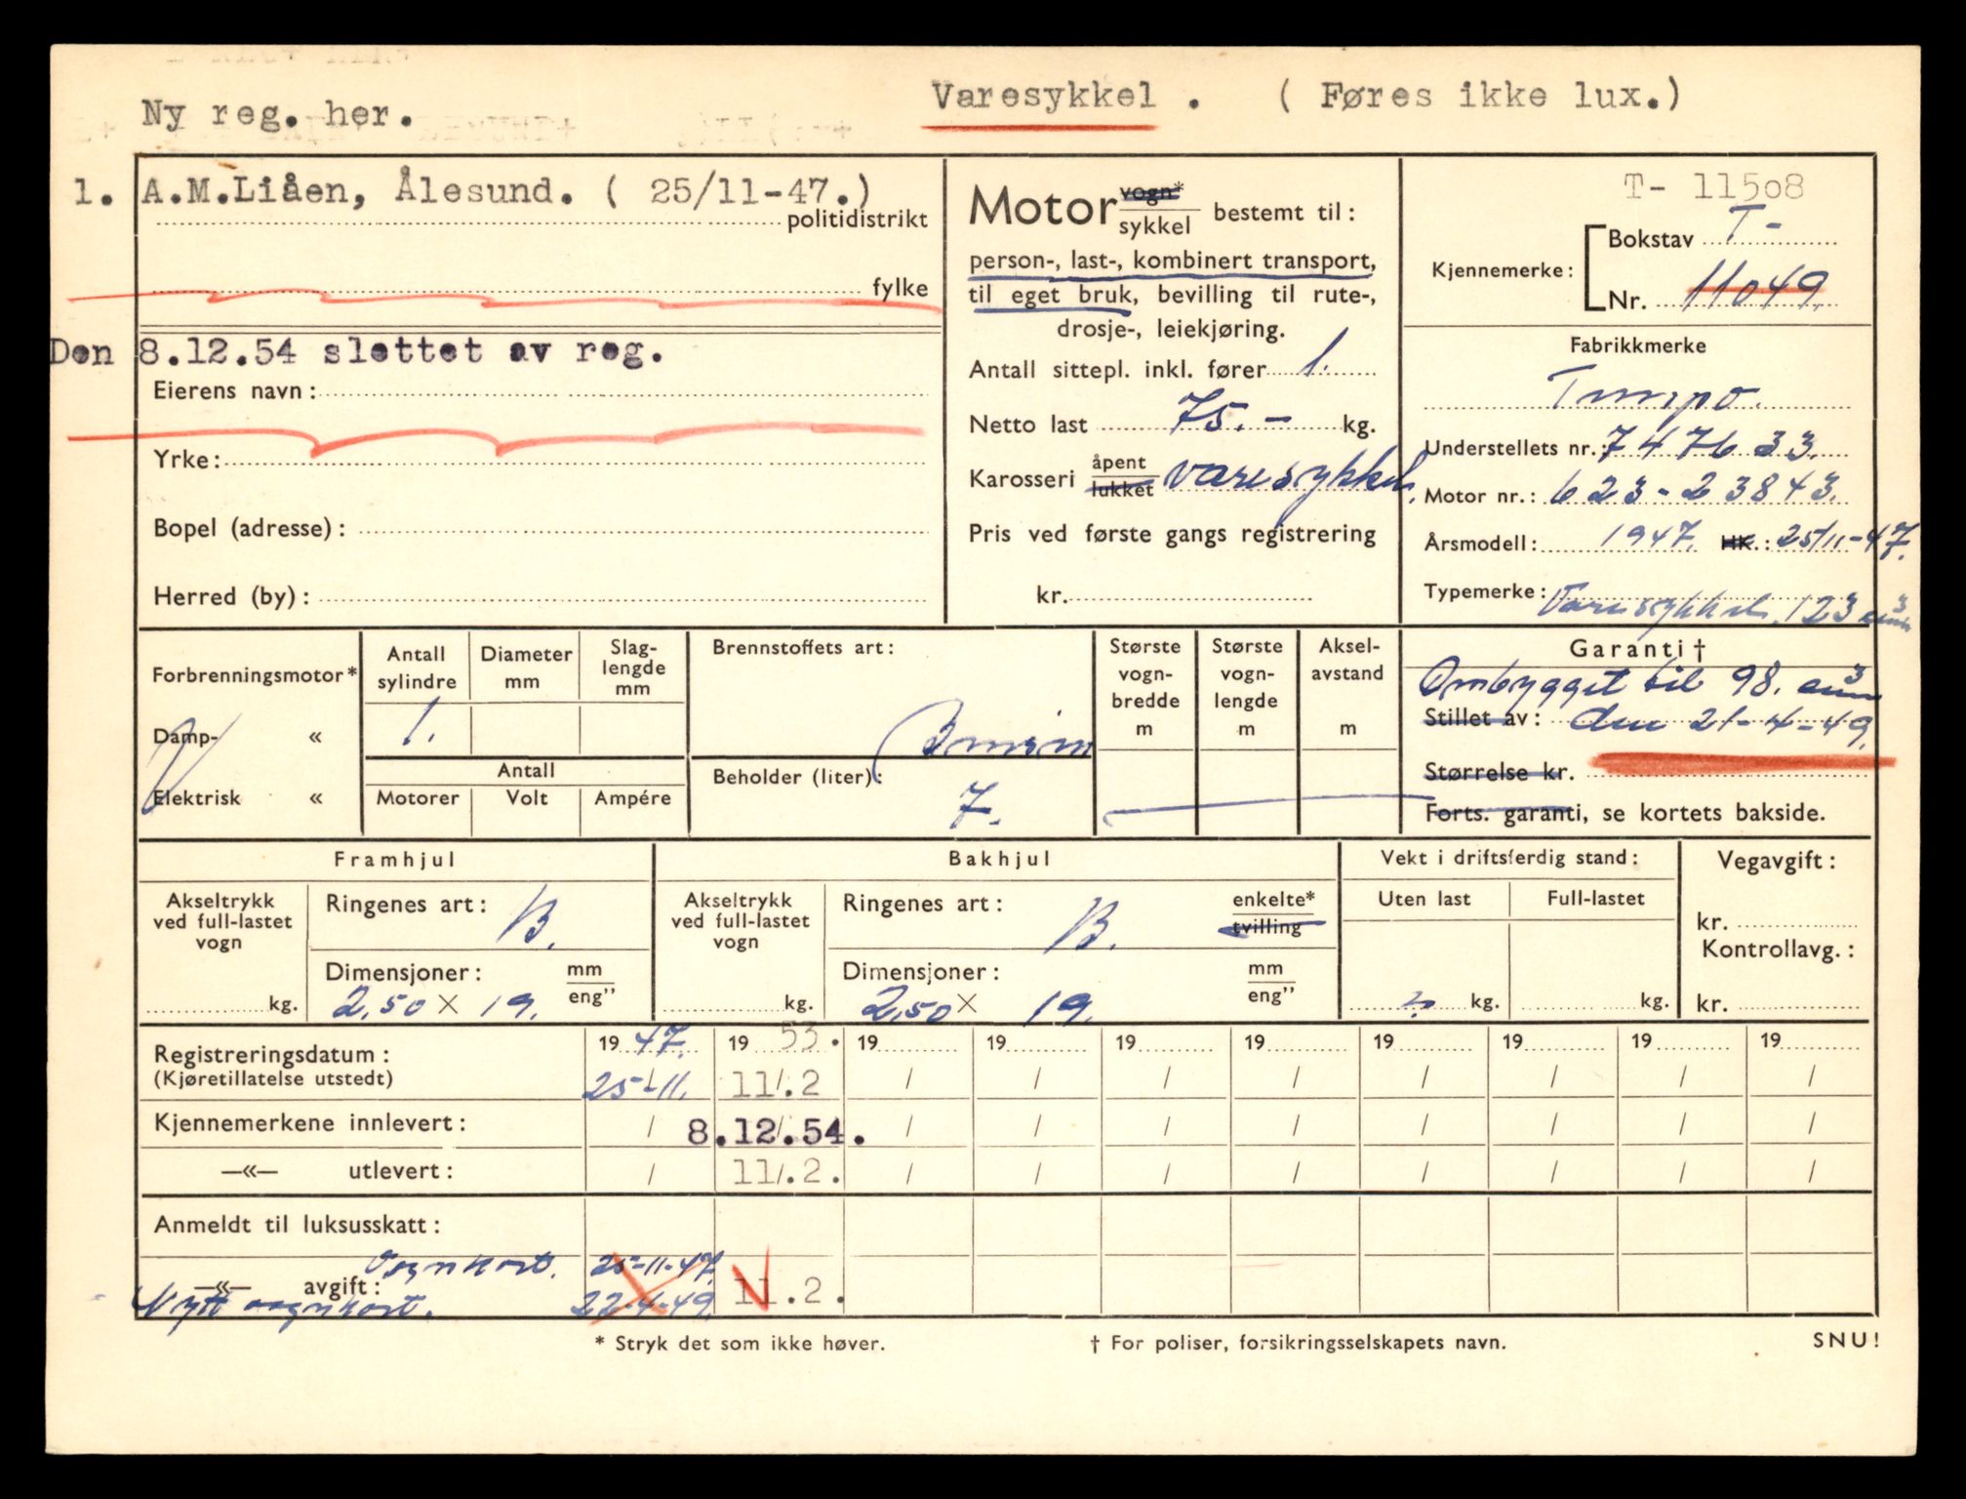Click motor number '623-23843'
This screenshot has width=1966, height=1499.
pos(1696,488)
